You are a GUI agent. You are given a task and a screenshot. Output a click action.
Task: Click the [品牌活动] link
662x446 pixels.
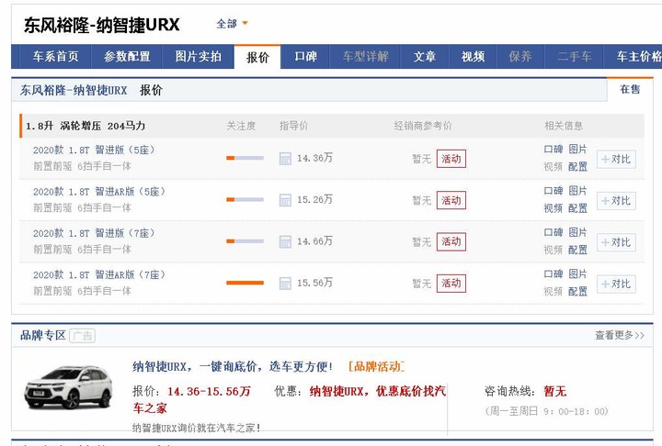pyautogui.click(x=376, y=367)
